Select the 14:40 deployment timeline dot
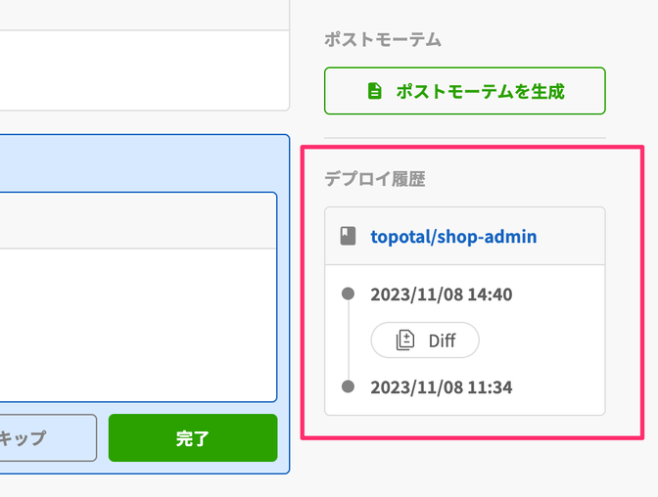This screenshot has height=497, width=658. [348, 294]
